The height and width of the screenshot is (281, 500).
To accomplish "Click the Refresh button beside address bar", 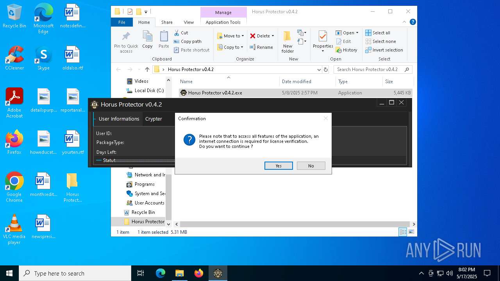I will click(x=326, y=69).
